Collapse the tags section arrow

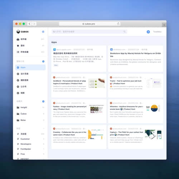click(x=44, y=129)
